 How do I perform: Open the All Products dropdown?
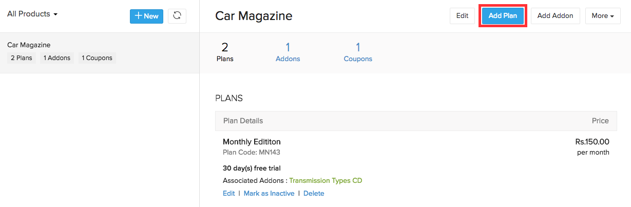tap(32, 14)
